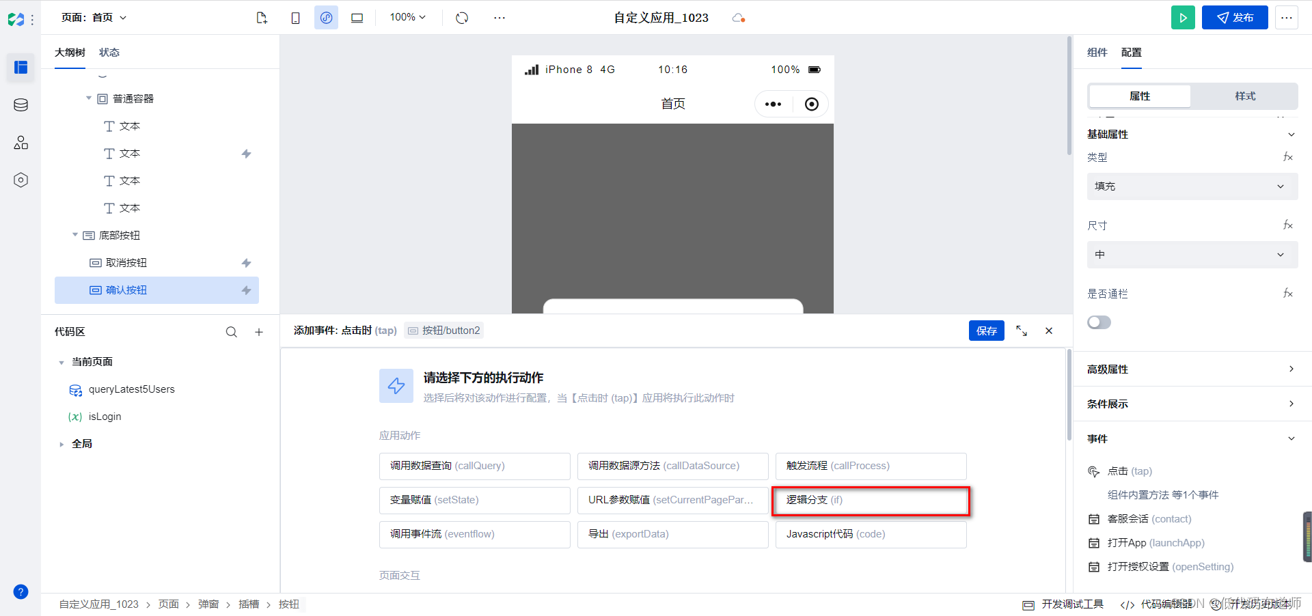Choose 触发流程 (callProcess) action
This screenshot has height=616, width=1312.
pos(871,466)
